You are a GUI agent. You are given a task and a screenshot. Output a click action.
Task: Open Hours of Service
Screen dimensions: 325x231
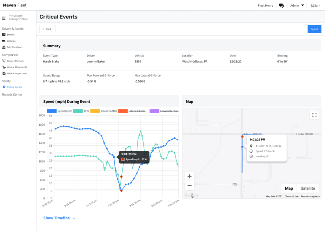(15, 61)
